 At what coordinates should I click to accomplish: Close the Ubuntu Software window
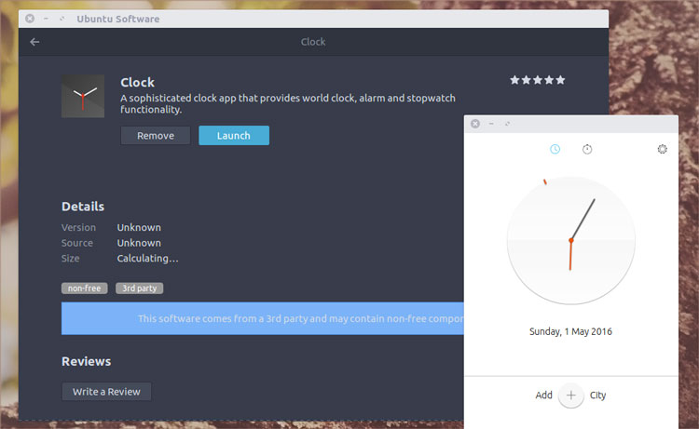(30, 19)
